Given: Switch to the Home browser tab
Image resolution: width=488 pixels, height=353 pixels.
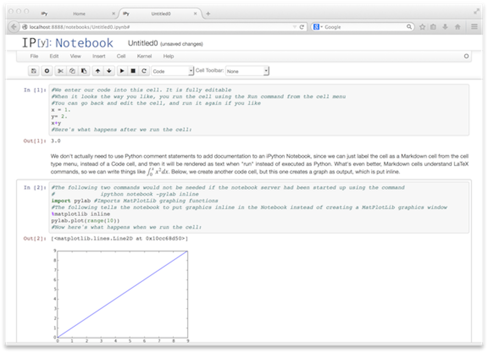Looking at the screenshot, I should [79, 14].
